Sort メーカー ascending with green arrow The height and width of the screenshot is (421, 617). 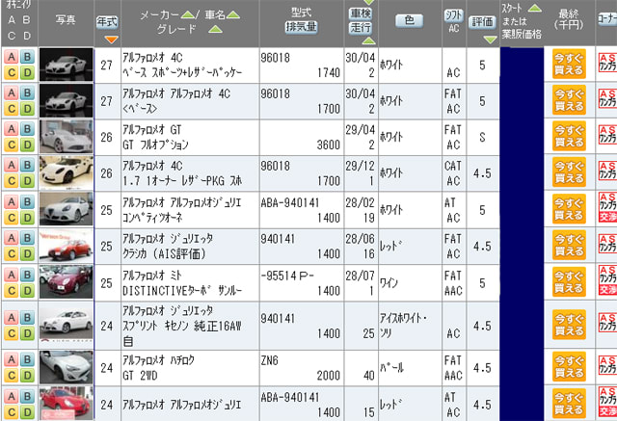[x=187, y=15]
